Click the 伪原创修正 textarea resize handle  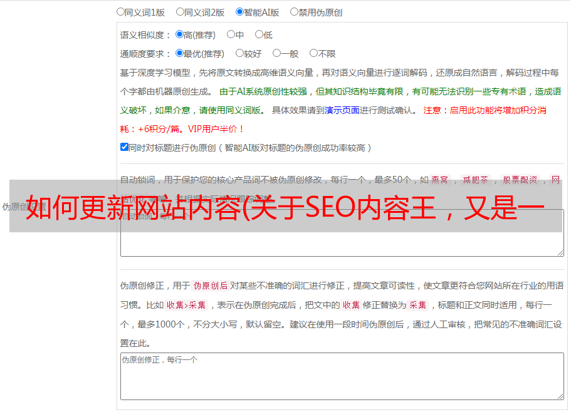pos(560,396)
